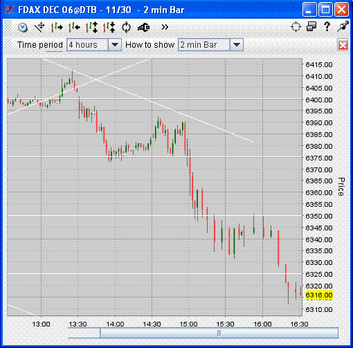Click the grip handle of the time period bar
Screen dimensions: 353x348
(8, 45)
